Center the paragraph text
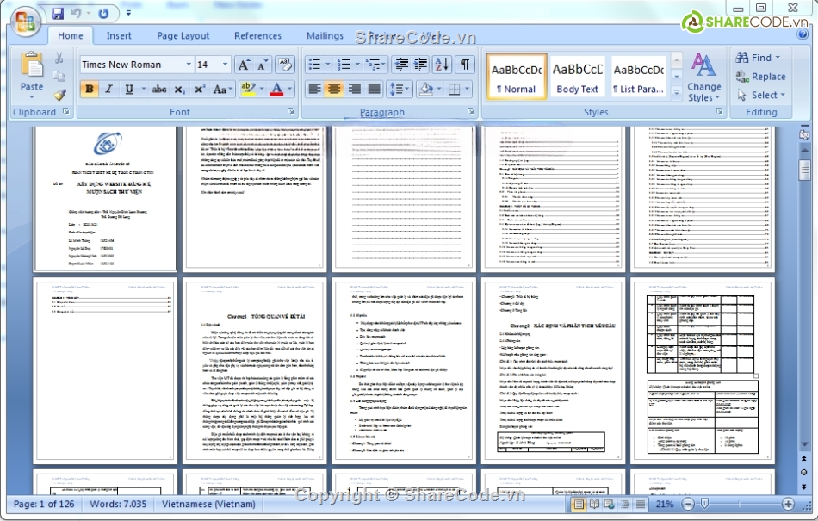This screenshot has width=818, height=521. point(334,90)
